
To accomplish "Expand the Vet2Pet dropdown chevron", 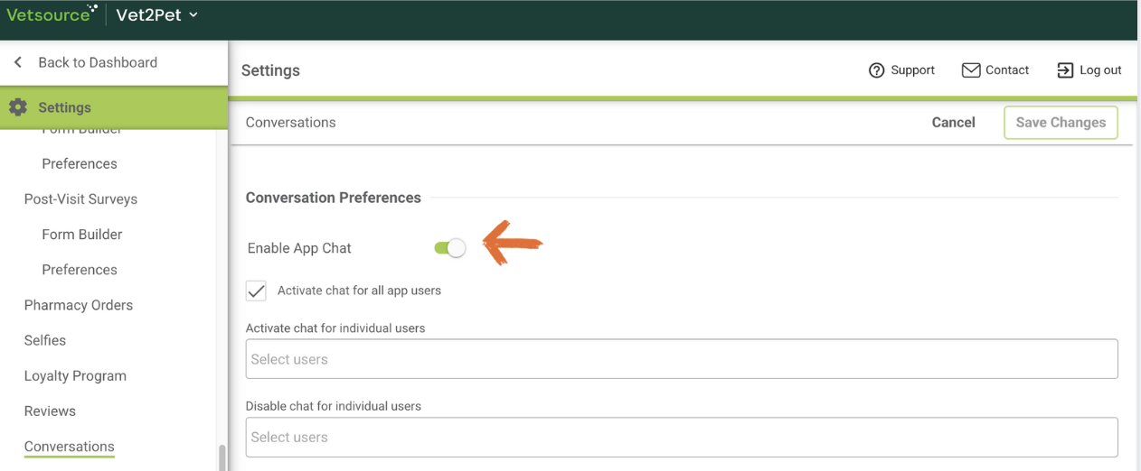I will 193,15.
